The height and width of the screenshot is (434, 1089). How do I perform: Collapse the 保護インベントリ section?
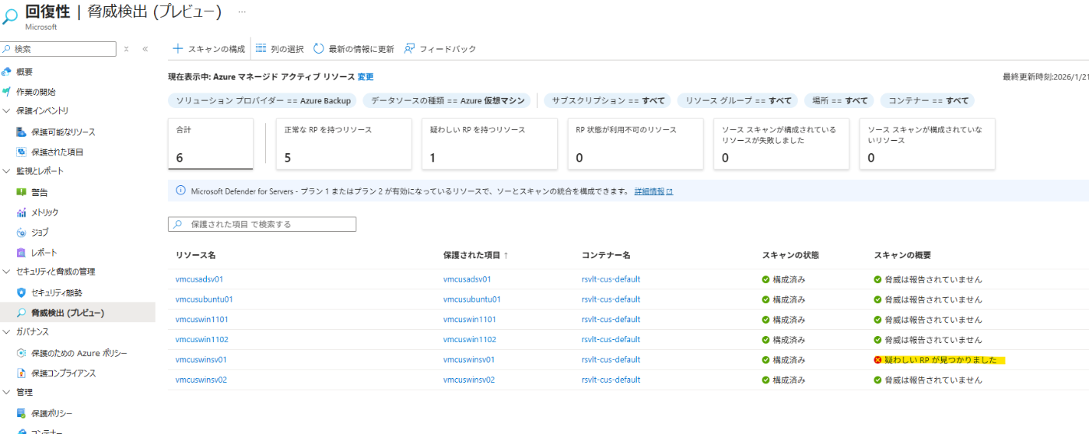click(7, 111)
